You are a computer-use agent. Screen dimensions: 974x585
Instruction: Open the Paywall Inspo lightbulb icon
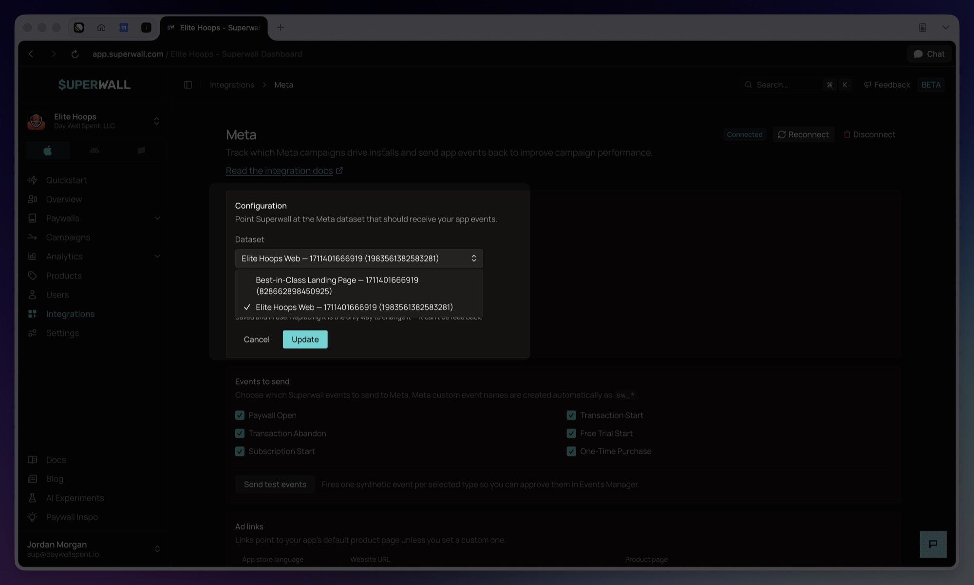(33, 517)
